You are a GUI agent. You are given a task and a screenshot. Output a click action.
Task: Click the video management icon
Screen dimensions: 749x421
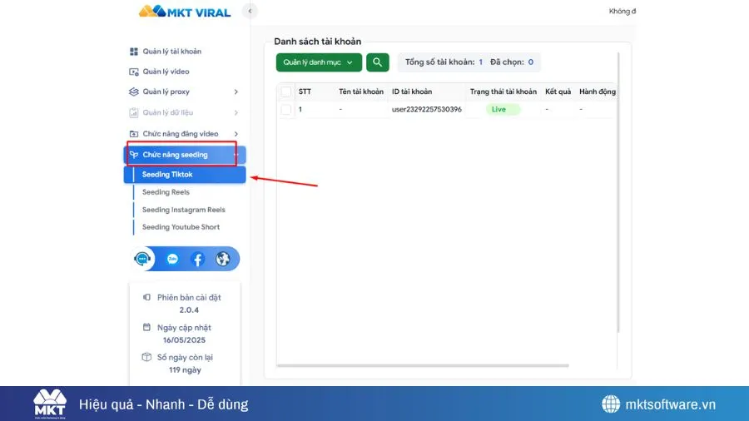pyautogui.click(x=134, y=72)
